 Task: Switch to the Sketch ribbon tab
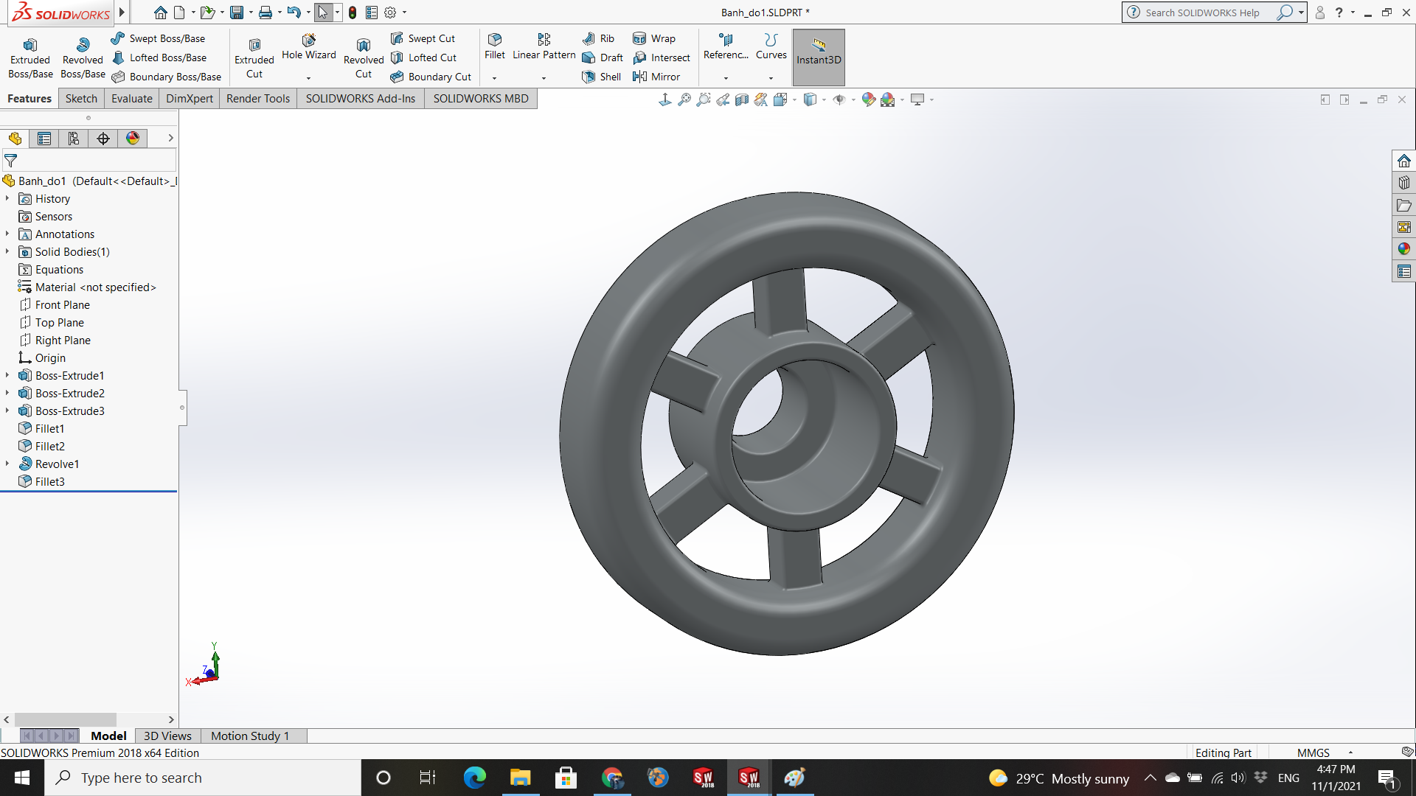[81, 99]
